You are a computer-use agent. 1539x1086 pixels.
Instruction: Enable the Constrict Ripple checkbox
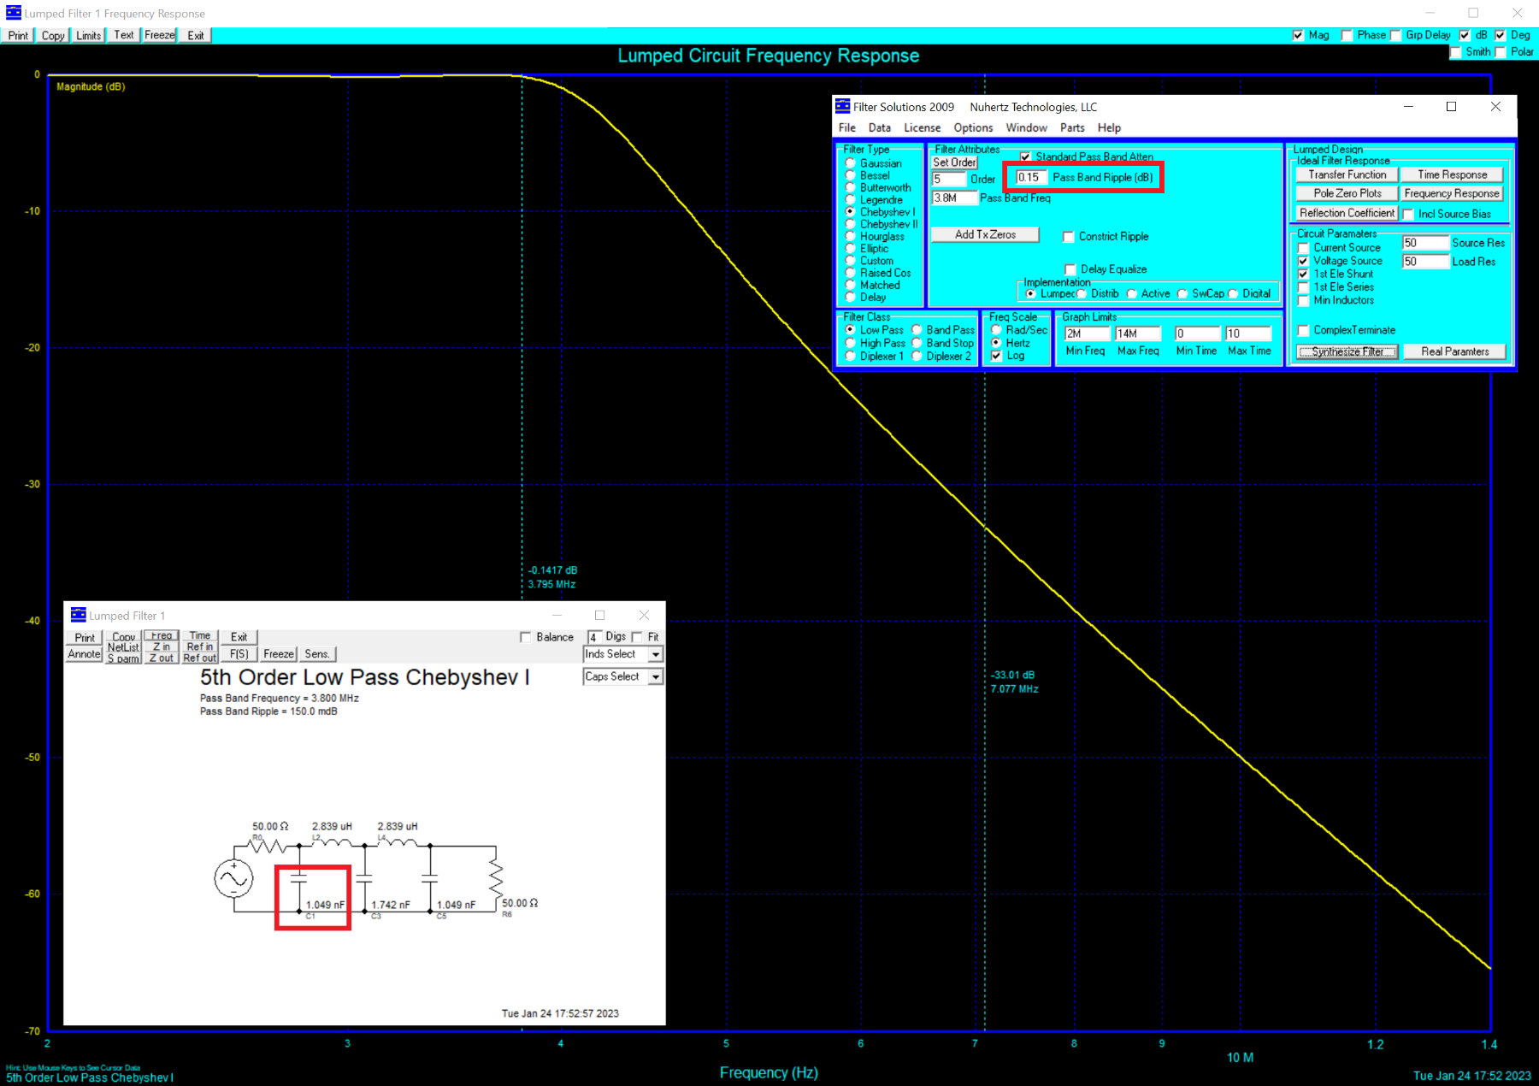click(x=1069, y=237)
